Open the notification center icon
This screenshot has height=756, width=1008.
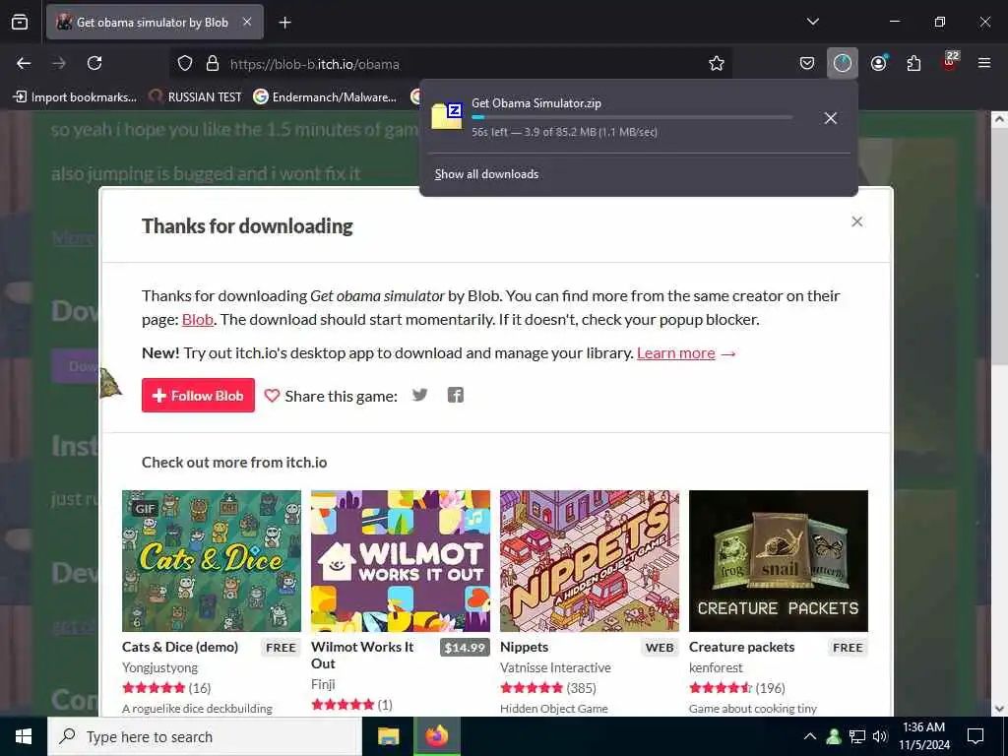pyautogui.click(x=976, y=736)
